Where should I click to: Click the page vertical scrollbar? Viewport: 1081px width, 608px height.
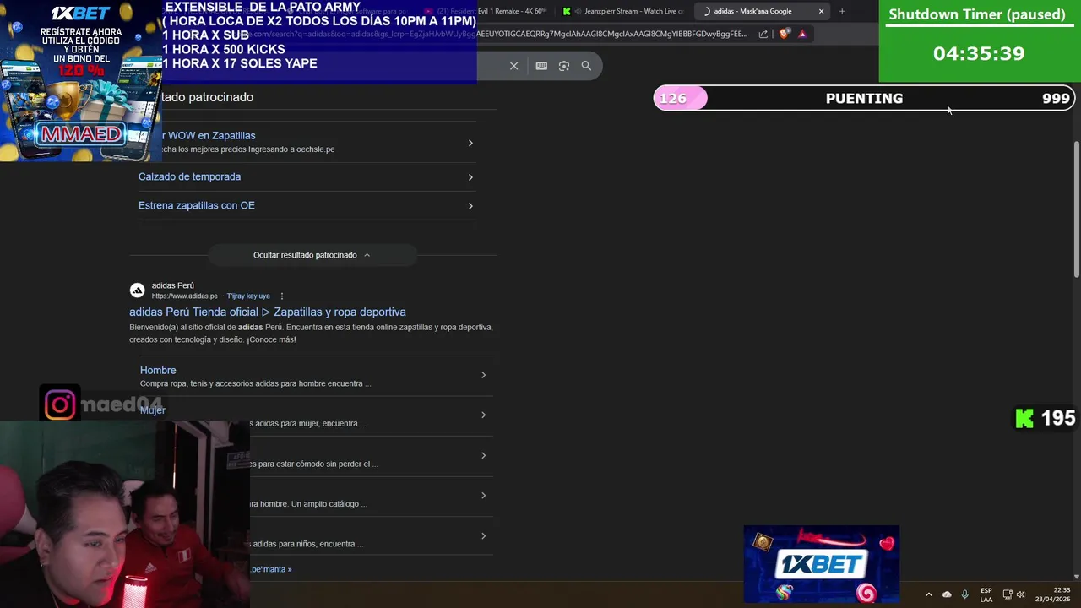click(x=1076, y=209)
